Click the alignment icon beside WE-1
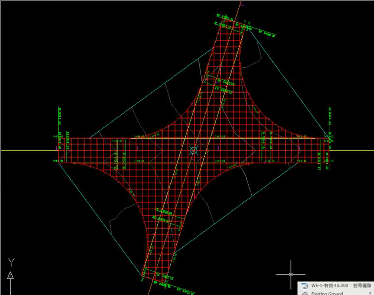The width and height of the screenshot is (374, 295). click(304, 286)
